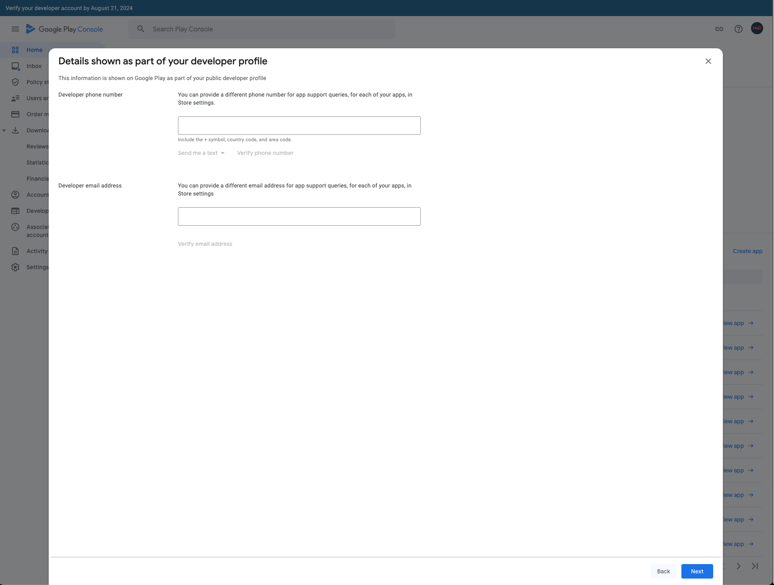Click the Back button

pos(663,571)
